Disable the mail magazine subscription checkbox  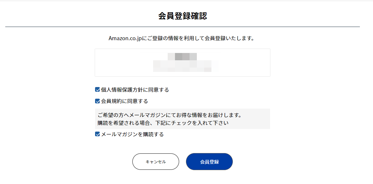[x=97, y=134]
